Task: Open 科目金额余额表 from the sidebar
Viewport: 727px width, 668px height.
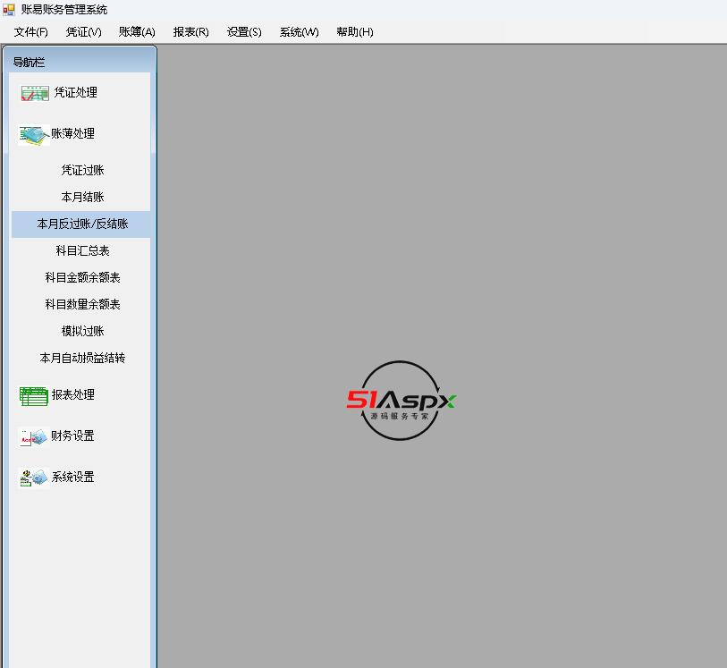Action: coord(82,278)
